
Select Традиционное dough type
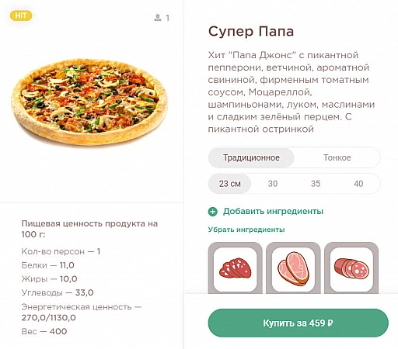click(x=251, y=157)
